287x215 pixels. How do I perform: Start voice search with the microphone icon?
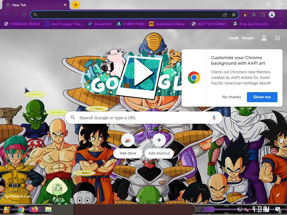[x=214, y=118]
